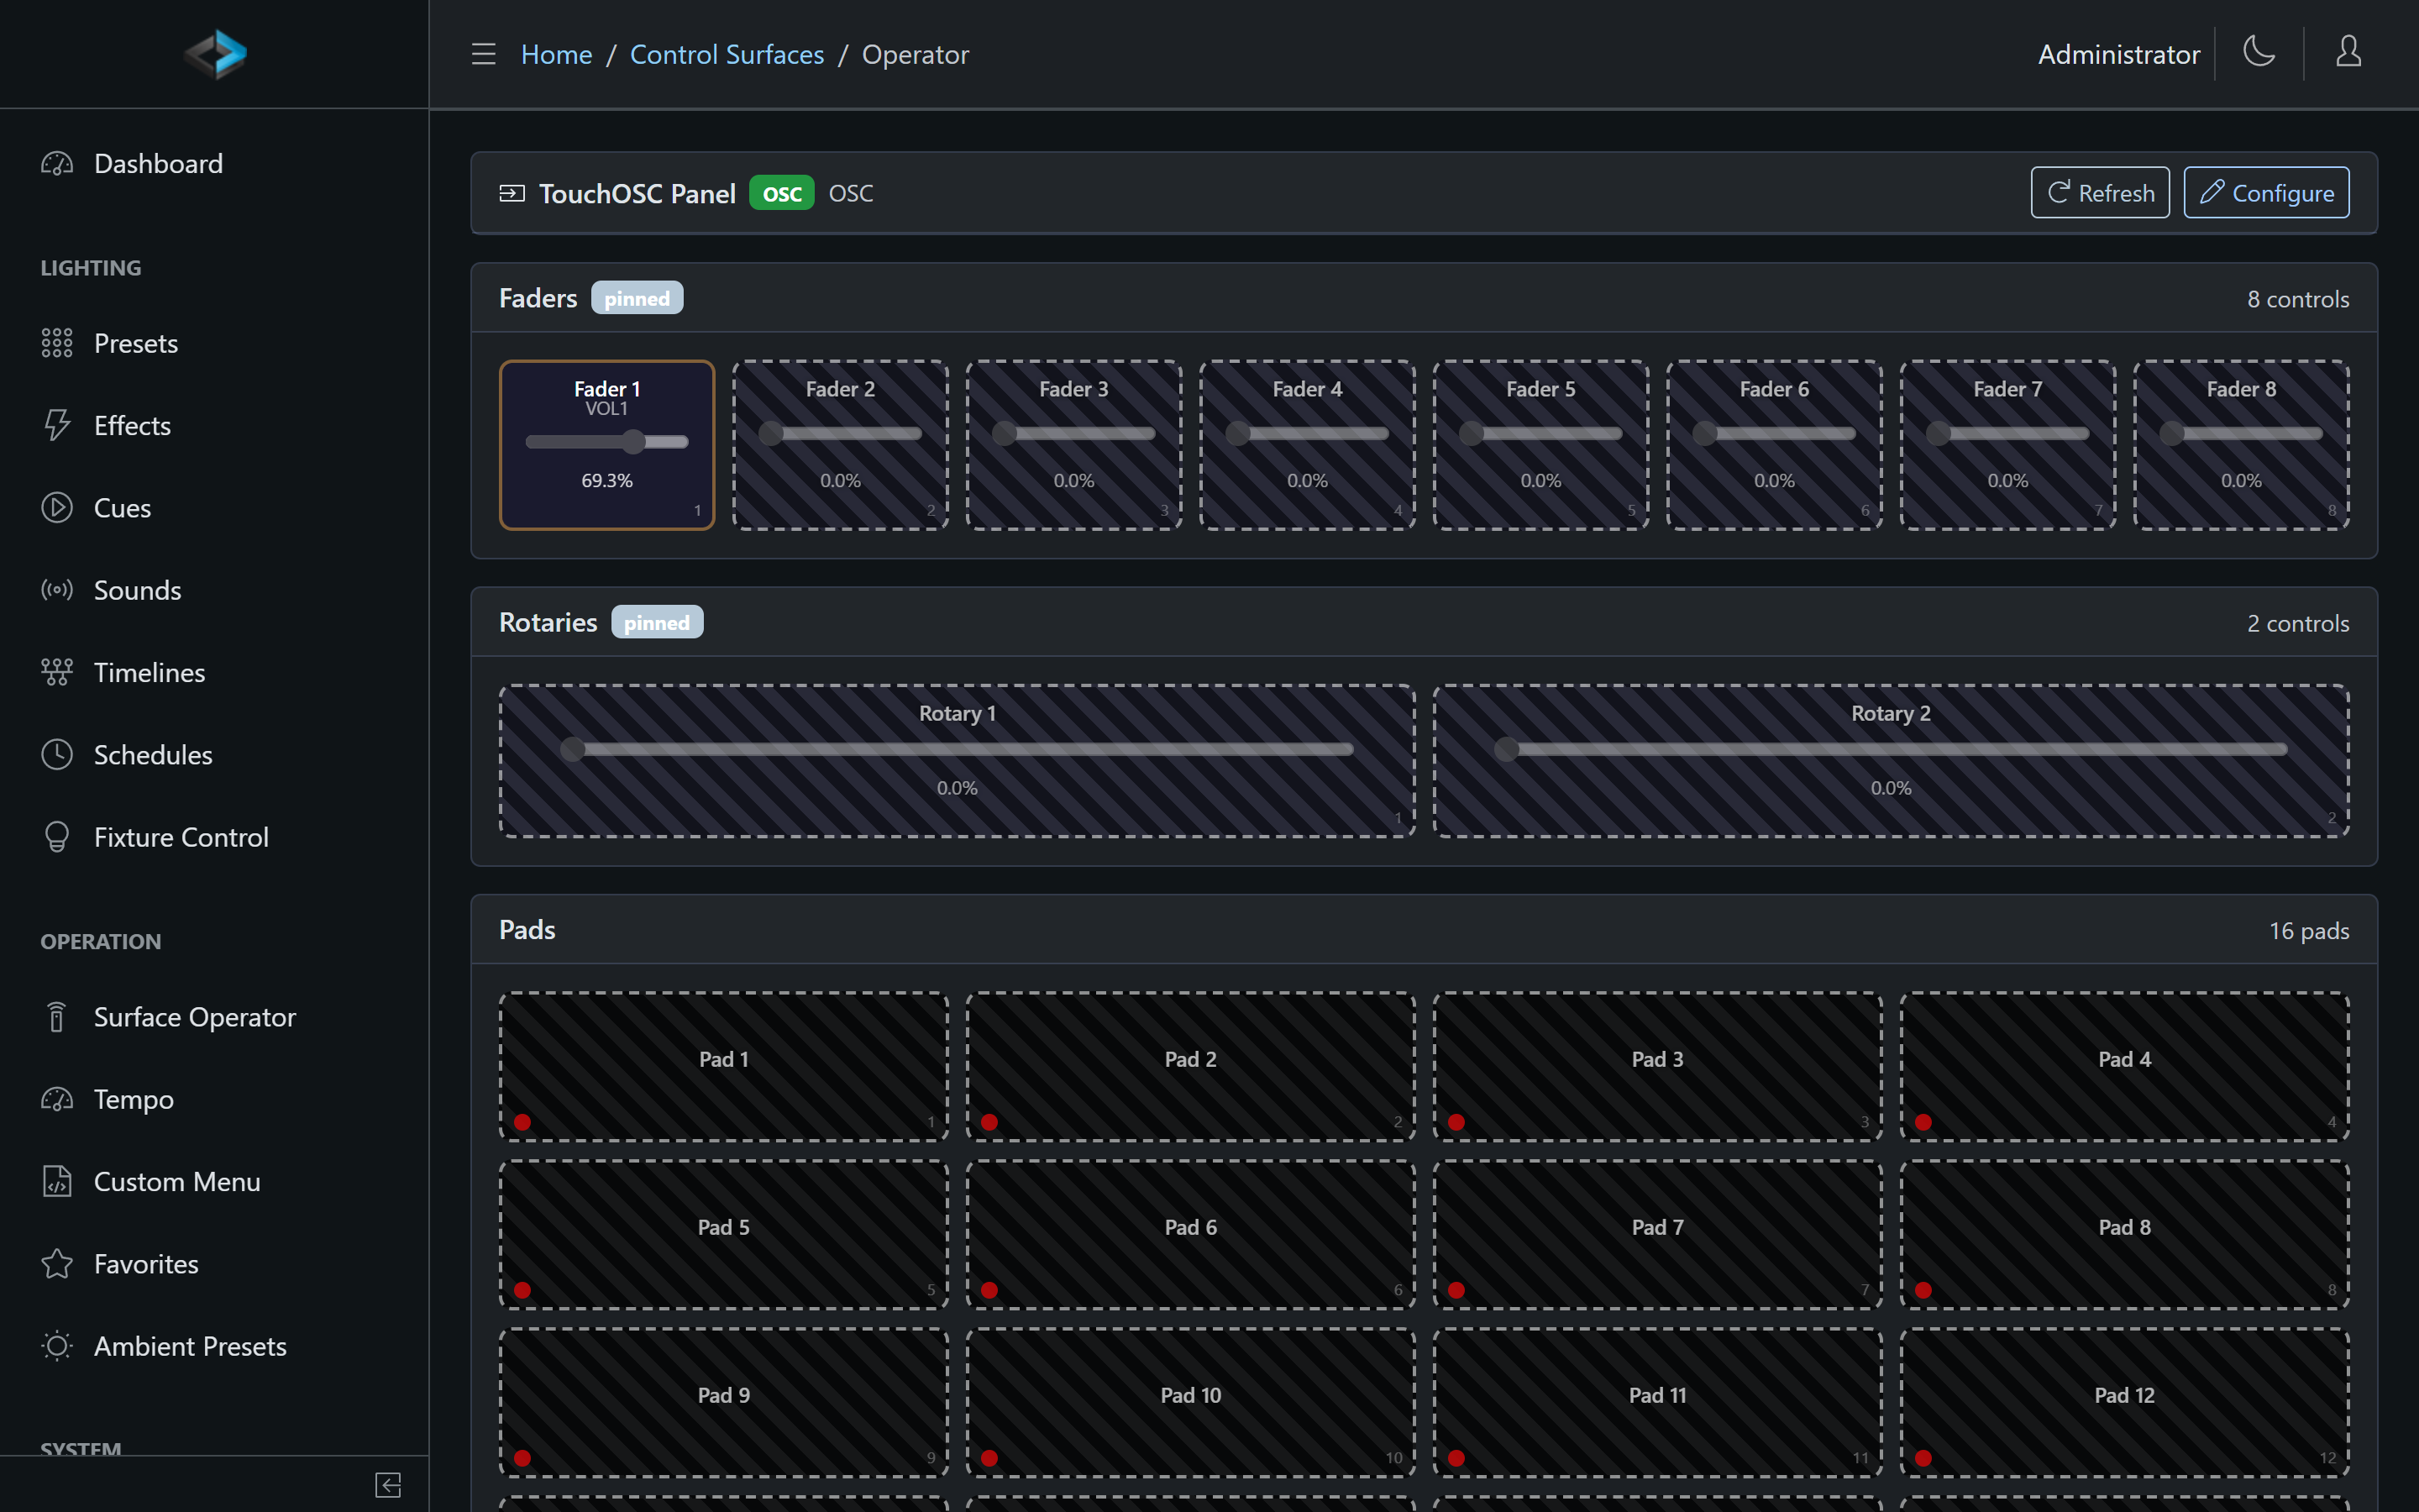This screenshot has width=2419, height=1512.
Task: Click the Favorites star icon
Action: click(x=57, y=1264)
